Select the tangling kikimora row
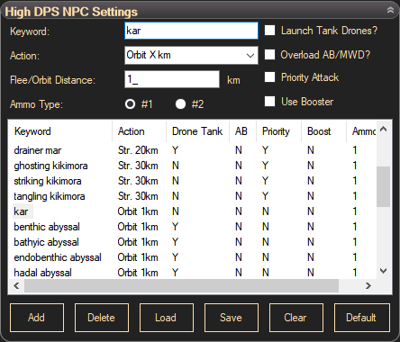The height and width of the screenshot is (342, 400). [192, 196]
